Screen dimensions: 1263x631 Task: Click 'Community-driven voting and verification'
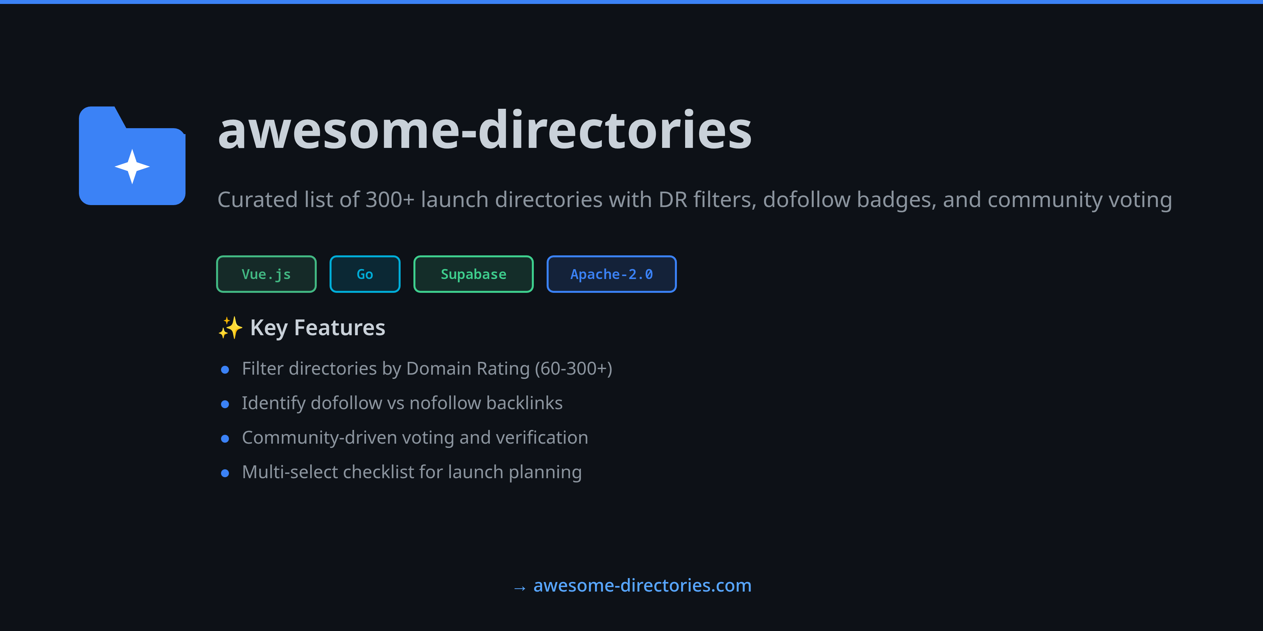point(415,437)
